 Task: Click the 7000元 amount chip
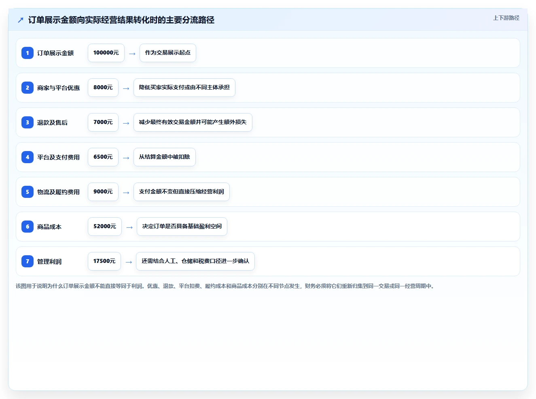[103, 122]
